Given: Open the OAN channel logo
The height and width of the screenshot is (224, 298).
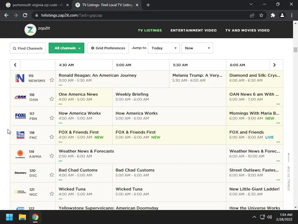Looking at the screenshot, I should 20,97.
